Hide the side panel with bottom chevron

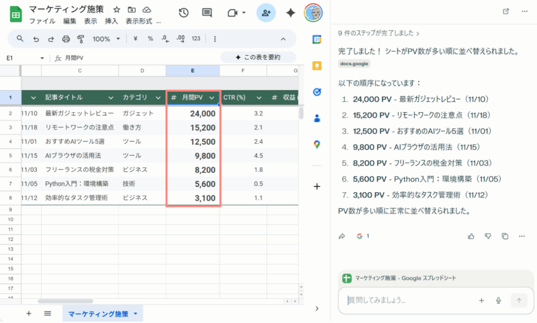(316, 308)
